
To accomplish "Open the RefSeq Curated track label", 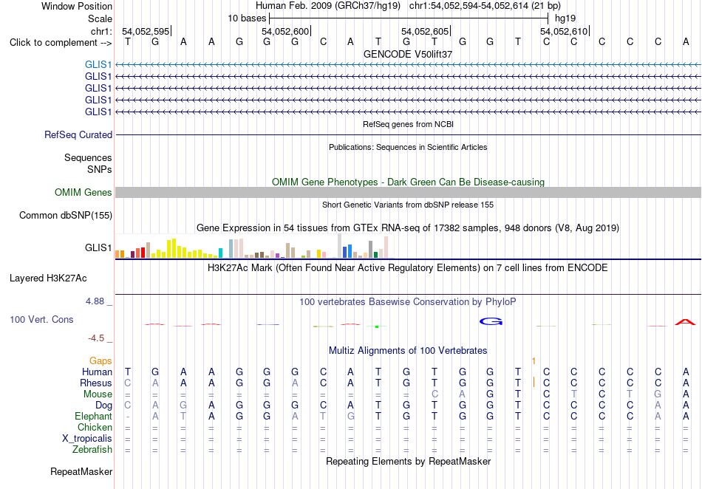I will (x=78, y=134).
